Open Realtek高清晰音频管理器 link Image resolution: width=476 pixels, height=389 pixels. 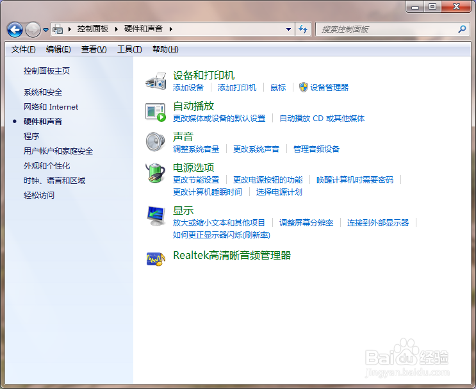tap(232, 256)
